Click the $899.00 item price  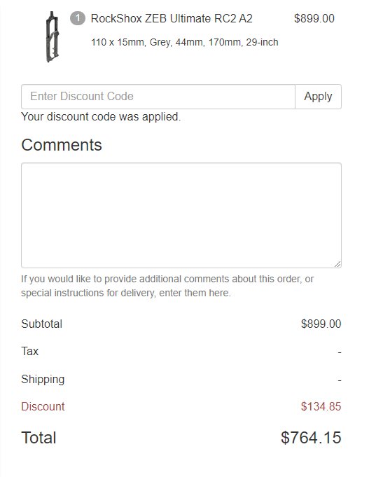point(314,18)
